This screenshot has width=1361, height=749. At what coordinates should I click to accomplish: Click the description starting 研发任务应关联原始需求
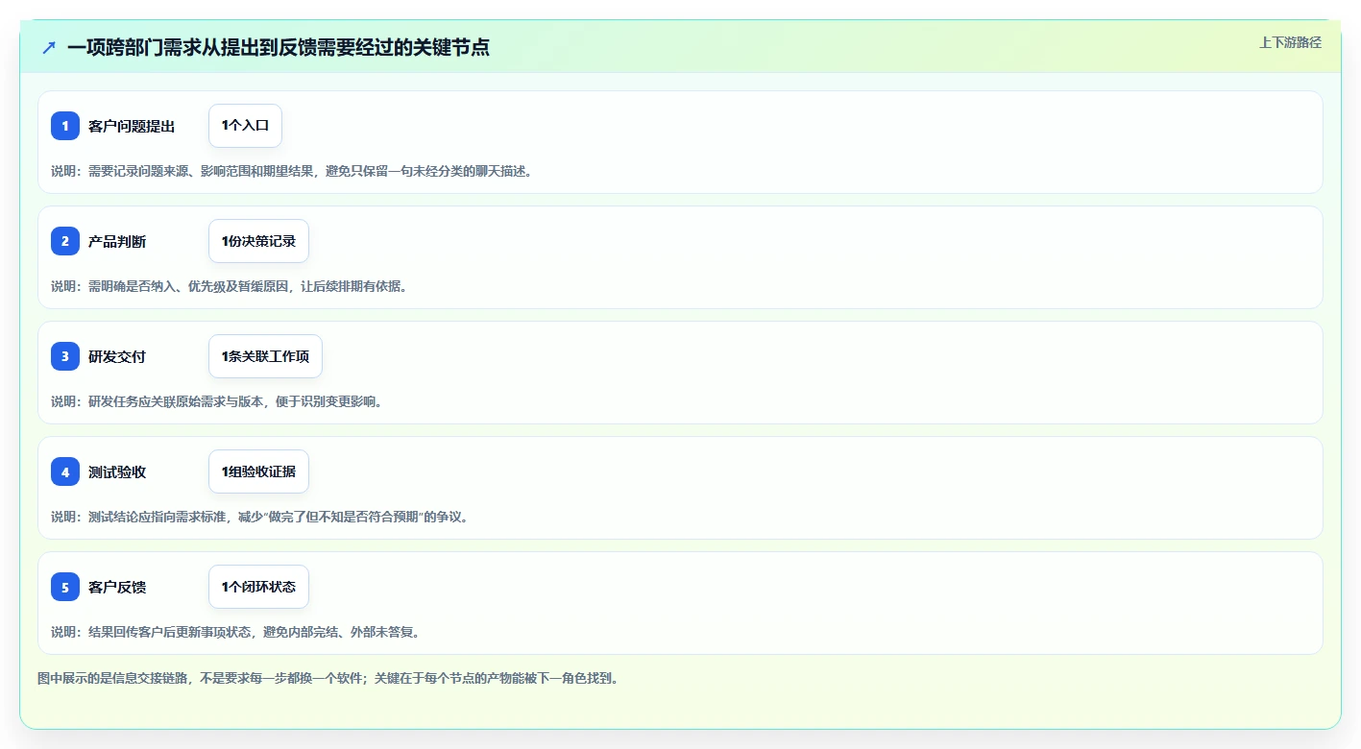click(x=216, y=401)
